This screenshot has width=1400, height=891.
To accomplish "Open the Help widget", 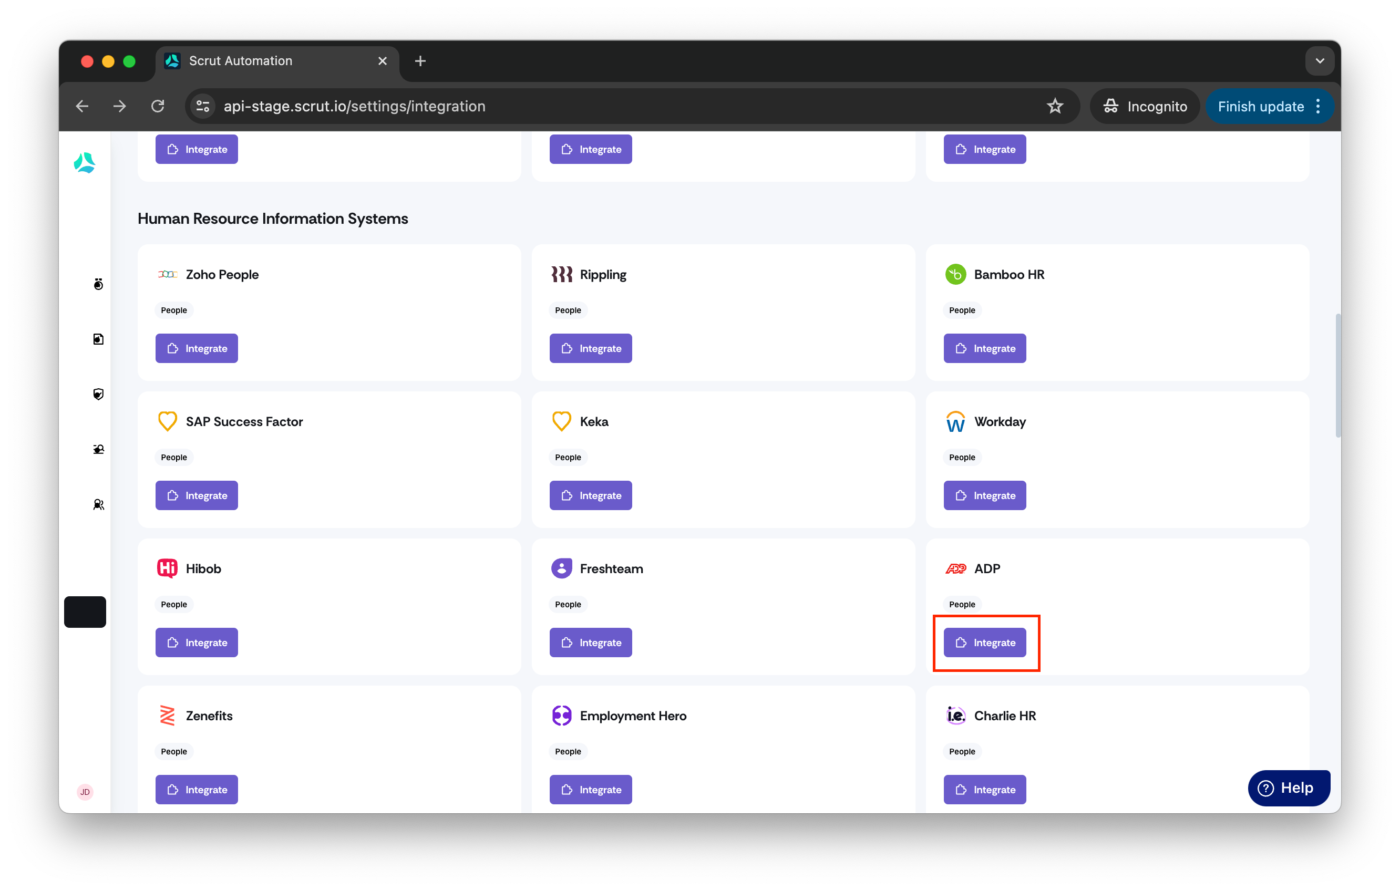I will tap(1289, 788).
